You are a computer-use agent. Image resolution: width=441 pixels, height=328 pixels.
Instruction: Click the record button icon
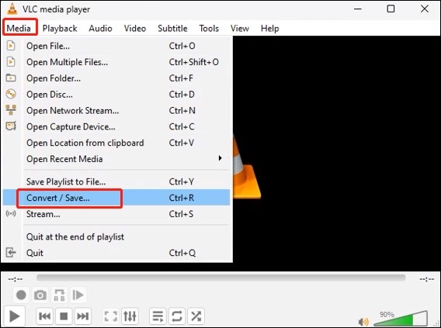coord(22,295)
